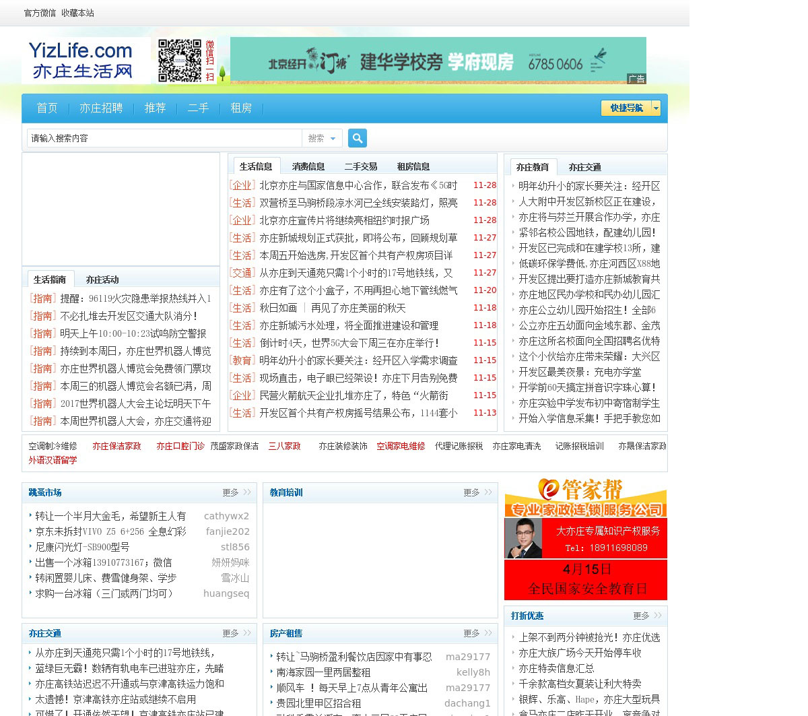Click the double-arrow beside 打折优惠 更多

[658, 616]
